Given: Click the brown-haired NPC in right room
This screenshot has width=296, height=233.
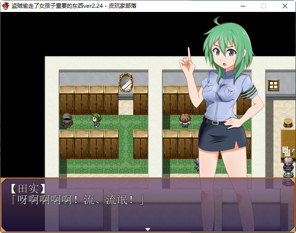Looking at the screenshot, I should (184, 120).
